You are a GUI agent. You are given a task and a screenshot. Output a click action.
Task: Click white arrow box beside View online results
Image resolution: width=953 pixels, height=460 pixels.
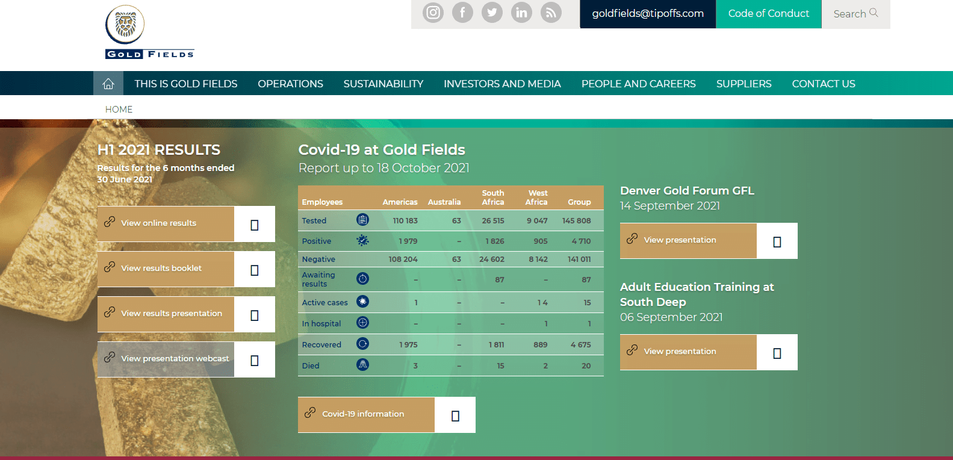click(x=255, y=224)
